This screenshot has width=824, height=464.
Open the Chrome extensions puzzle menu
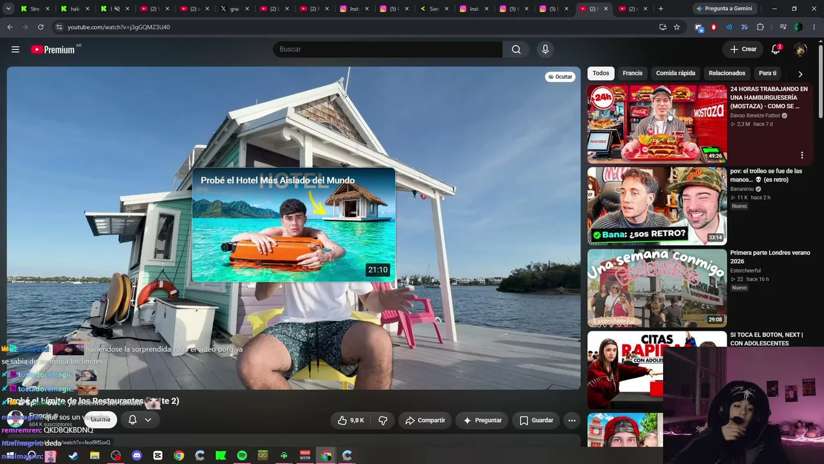[x=760, y=27]
